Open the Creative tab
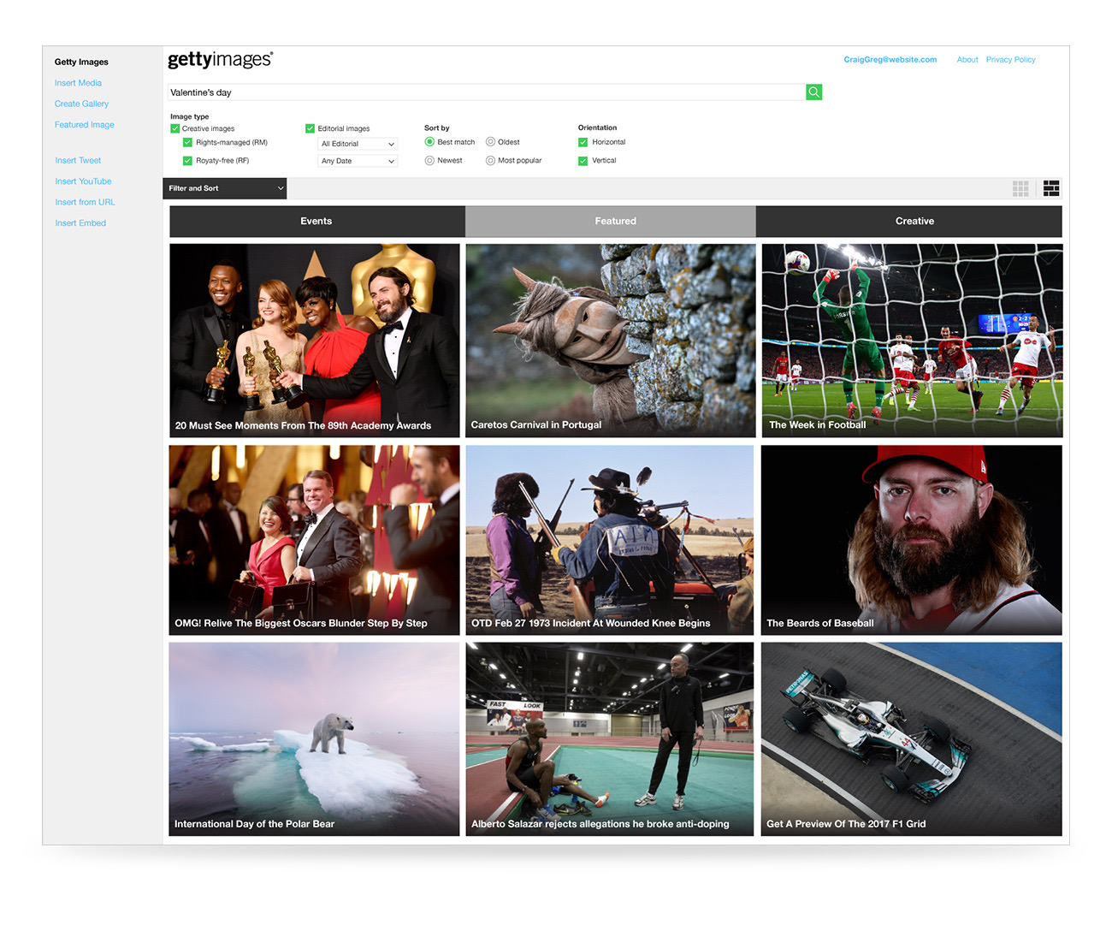The width and height of the screenshot is (1112, 925). pos(914,221)
